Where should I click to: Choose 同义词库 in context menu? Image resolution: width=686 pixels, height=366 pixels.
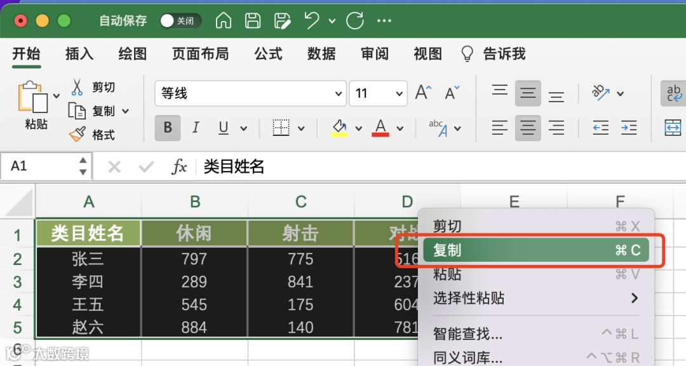click(536, 358)
